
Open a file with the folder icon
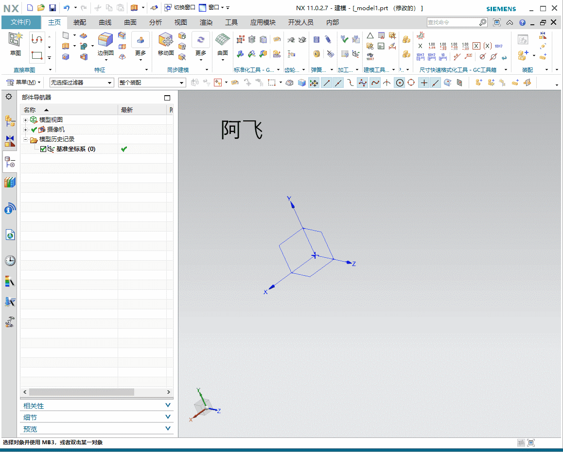click(41, 8)
